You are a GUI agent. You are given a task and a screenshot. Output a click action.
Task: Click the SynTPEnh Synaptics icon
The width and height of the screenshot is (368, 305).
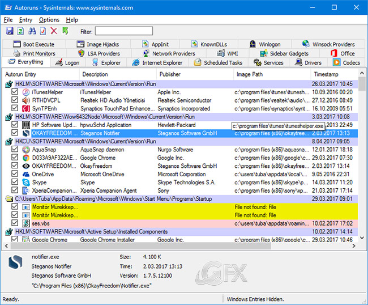[x=26, y=108]
